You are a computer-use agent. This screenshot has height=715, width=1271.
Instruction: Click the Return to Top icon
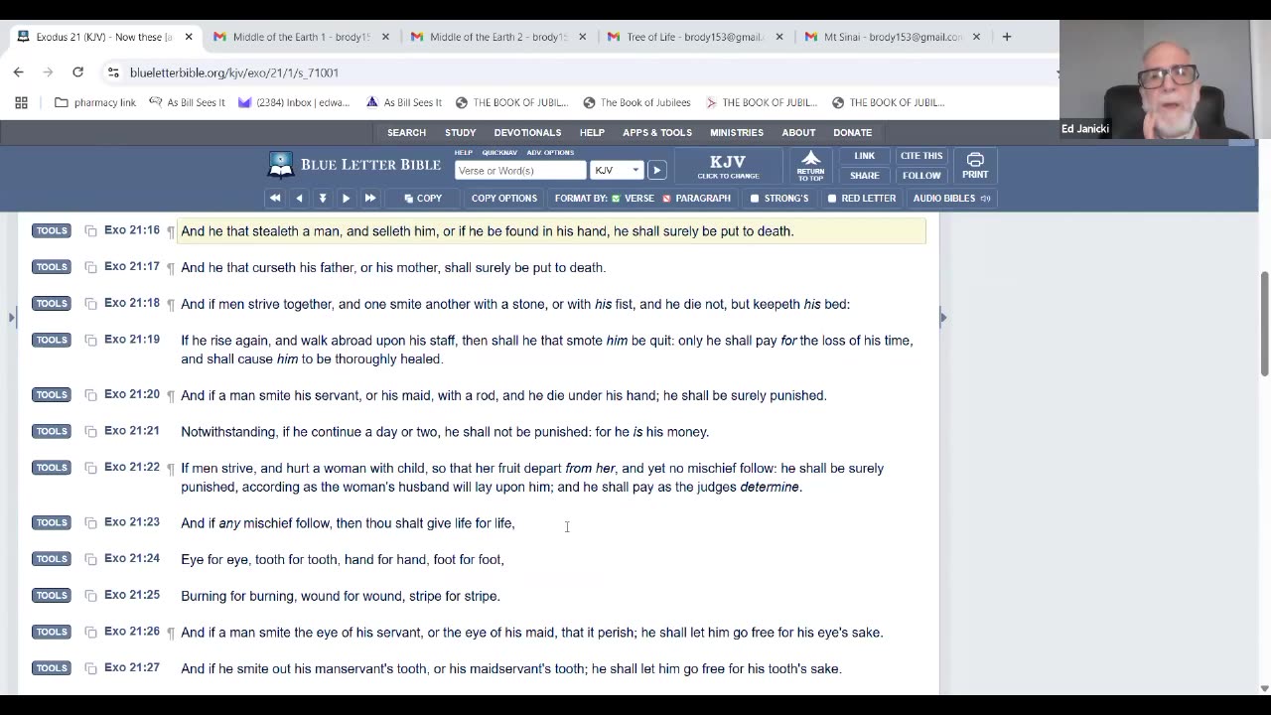pos(810,165)
